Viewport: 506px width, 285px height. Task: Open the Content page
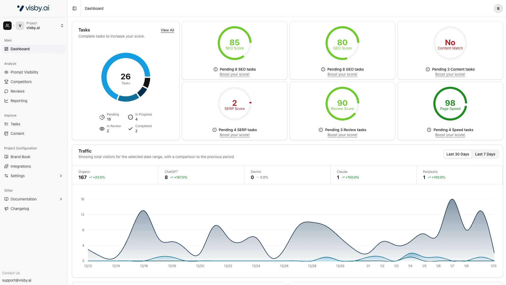pyautogui.click(x=17, y=134)
